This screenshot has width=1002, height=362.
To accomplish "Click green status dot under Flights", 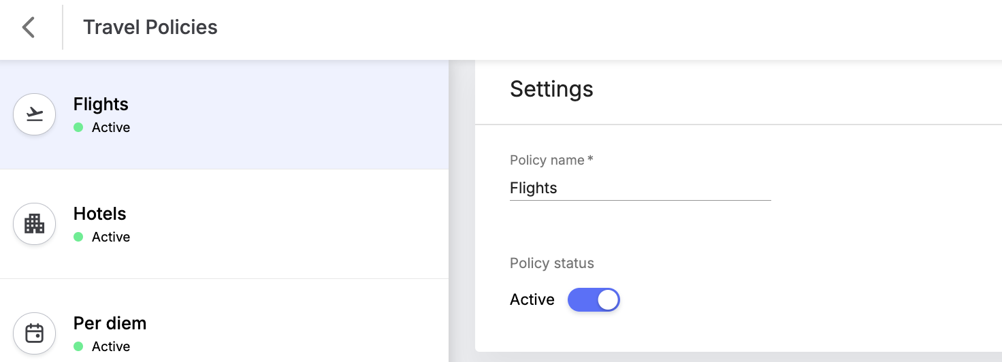I will [x=78, y=127].
